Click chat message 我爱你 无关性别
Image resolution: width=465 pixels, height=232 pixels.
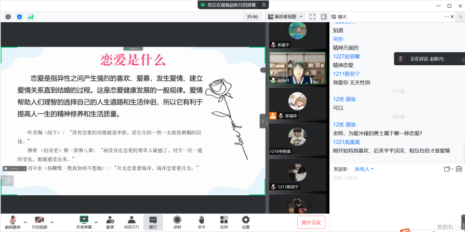pyautogui.click(x=351, y=82)
